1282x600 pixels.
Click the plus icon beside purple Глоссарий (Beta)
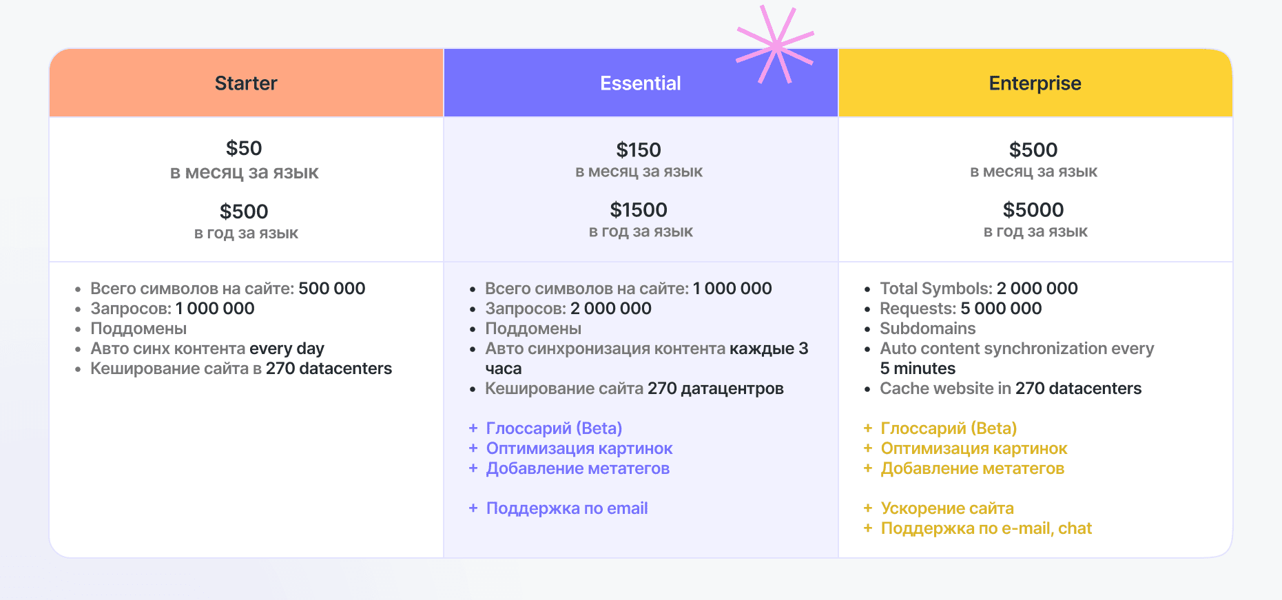(473, 428)
